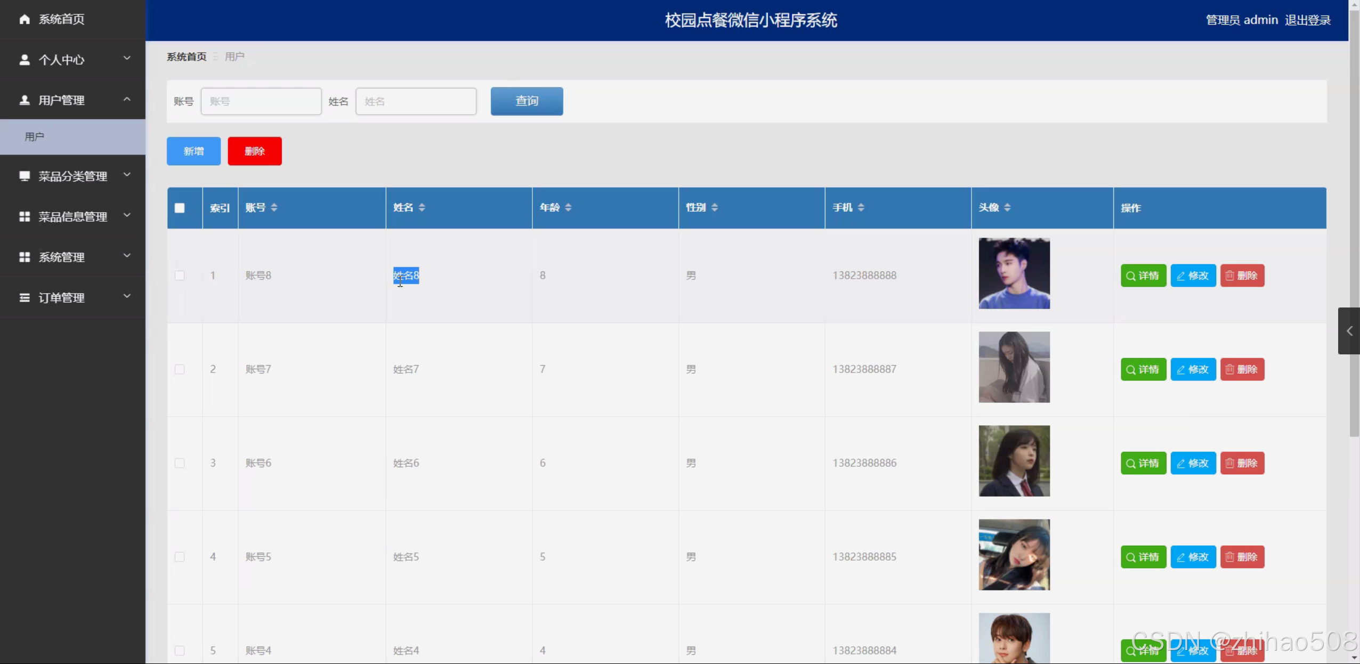Click the 订单管理 list icon
Viewport: 1360px width, 664px height.
(25, 297)
